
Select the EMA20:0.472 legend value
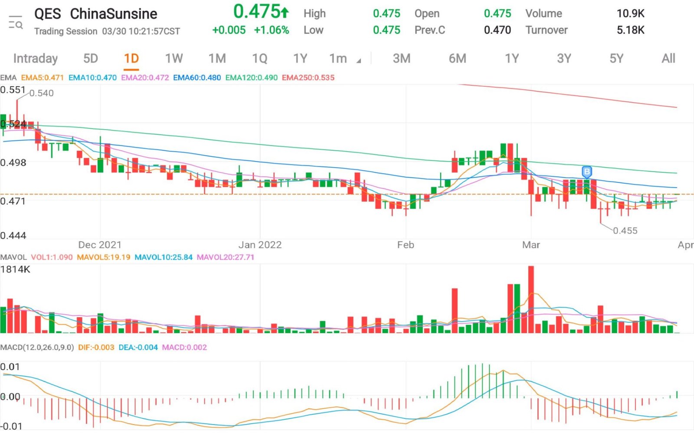tap(145, 78)
